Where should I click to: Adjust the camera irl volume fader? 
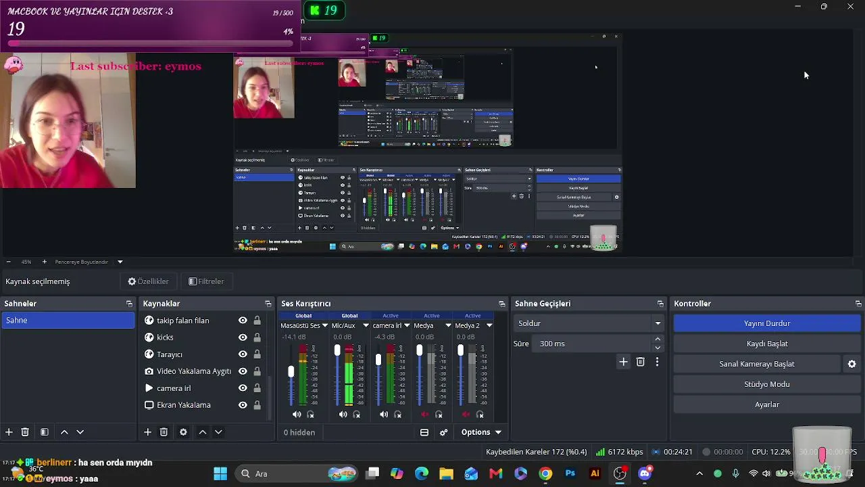pos(378,359)
